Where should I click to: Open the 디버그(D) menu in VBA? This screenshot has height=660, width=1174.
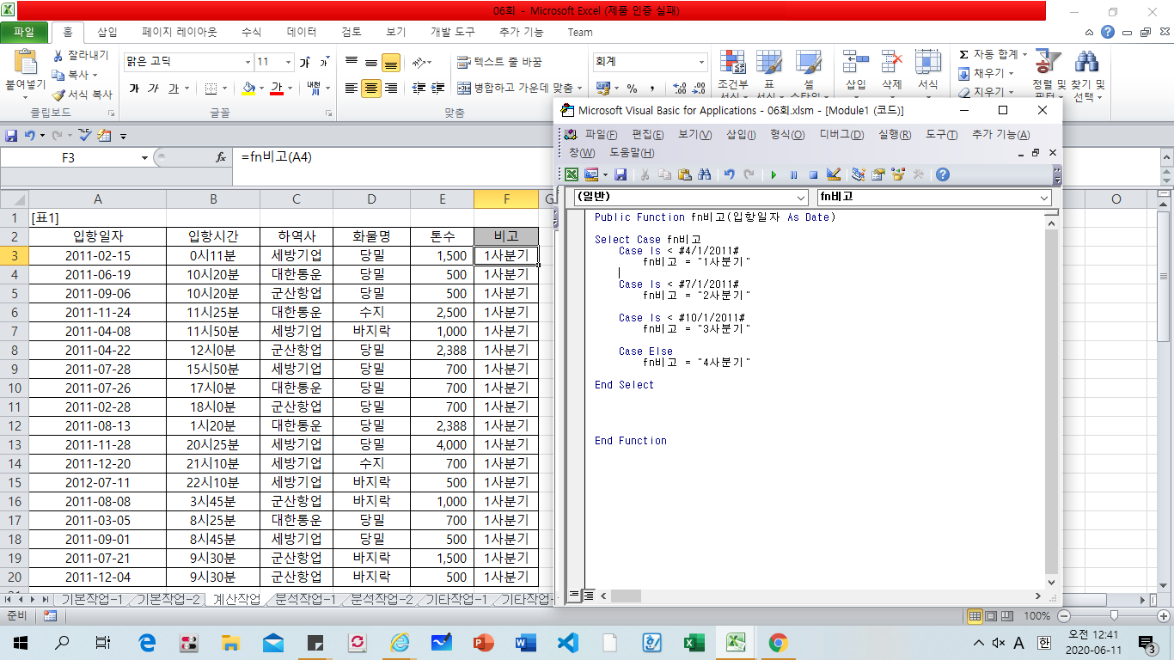[841, 135]
